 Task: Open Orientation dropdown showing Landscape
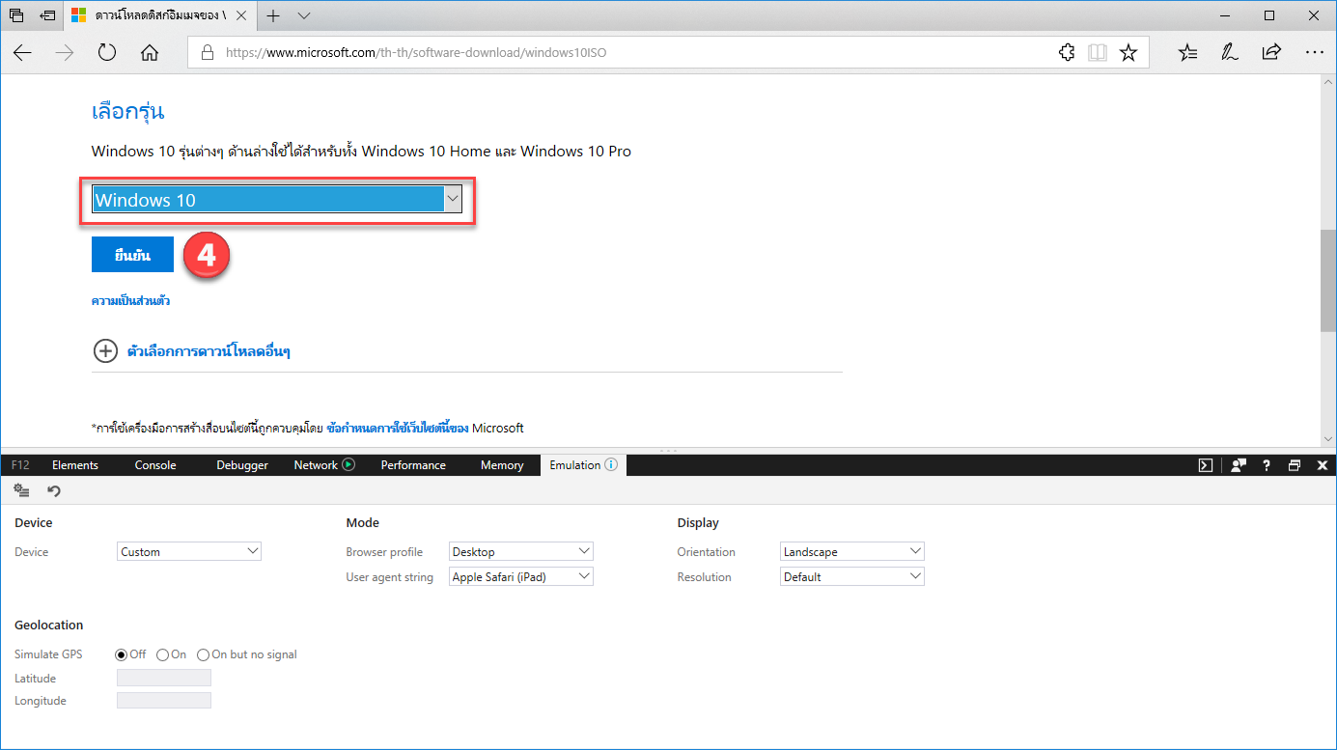pos(852,552)
